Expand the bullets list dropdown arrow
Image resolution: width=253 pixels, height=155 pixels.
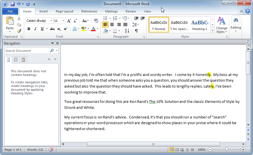point(110,18)
